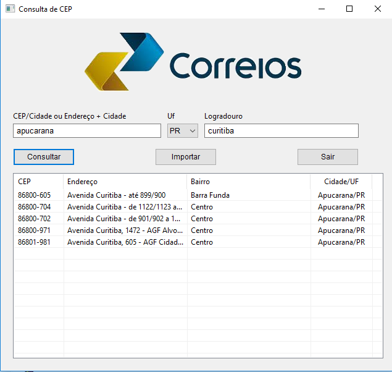Screen dimensions: 392x372
Task: Click the app icon in title bar
Action: click(x=9, y=9)
